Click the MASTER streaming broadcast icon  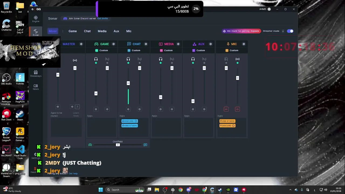pos(75,60)
